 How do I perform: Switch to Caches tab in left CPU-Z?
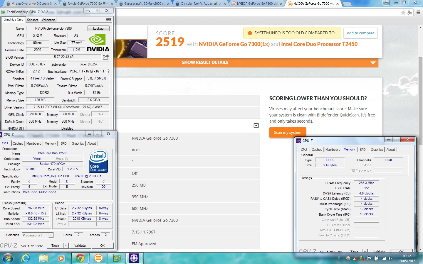(18, 143)
